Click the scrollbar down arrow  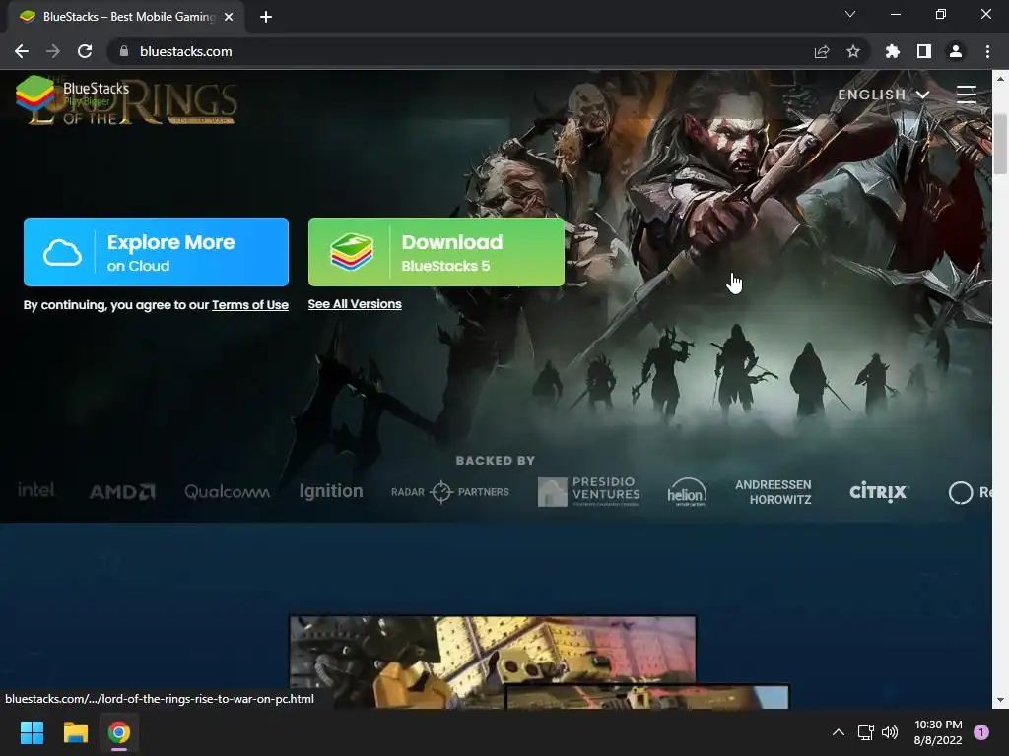1000,700
